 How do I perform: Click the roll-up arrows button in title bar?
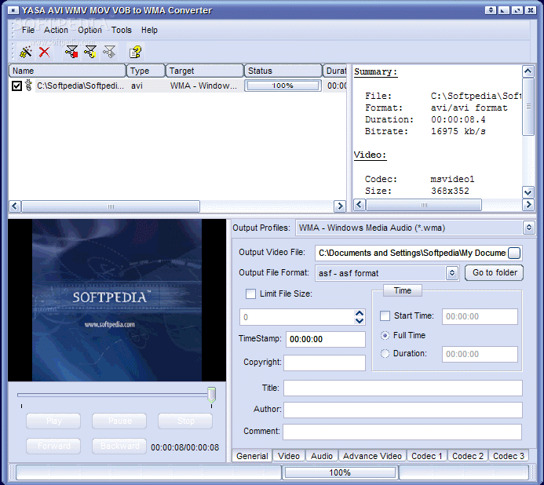coord(490,10)
